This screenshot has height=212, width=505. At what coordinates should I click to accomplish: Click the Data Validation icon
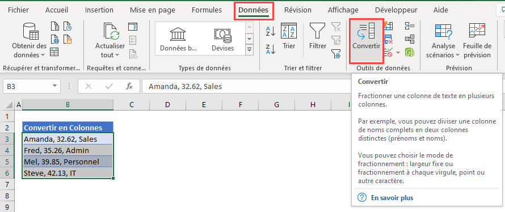(389, 52)
